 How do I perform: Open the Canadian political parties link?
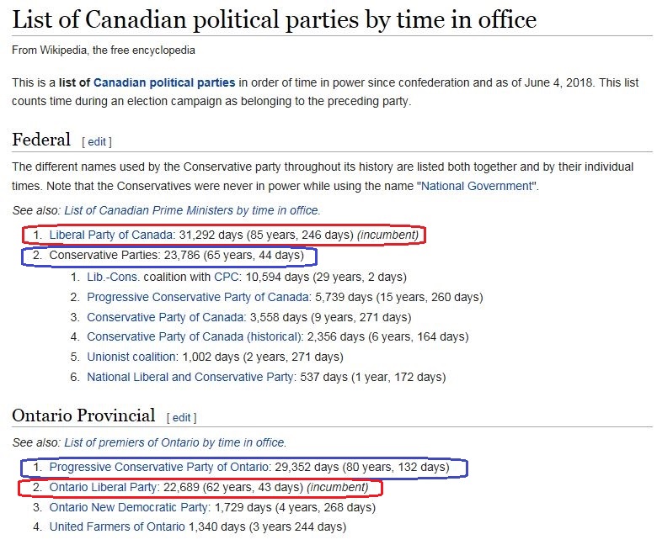click(164, 82)
